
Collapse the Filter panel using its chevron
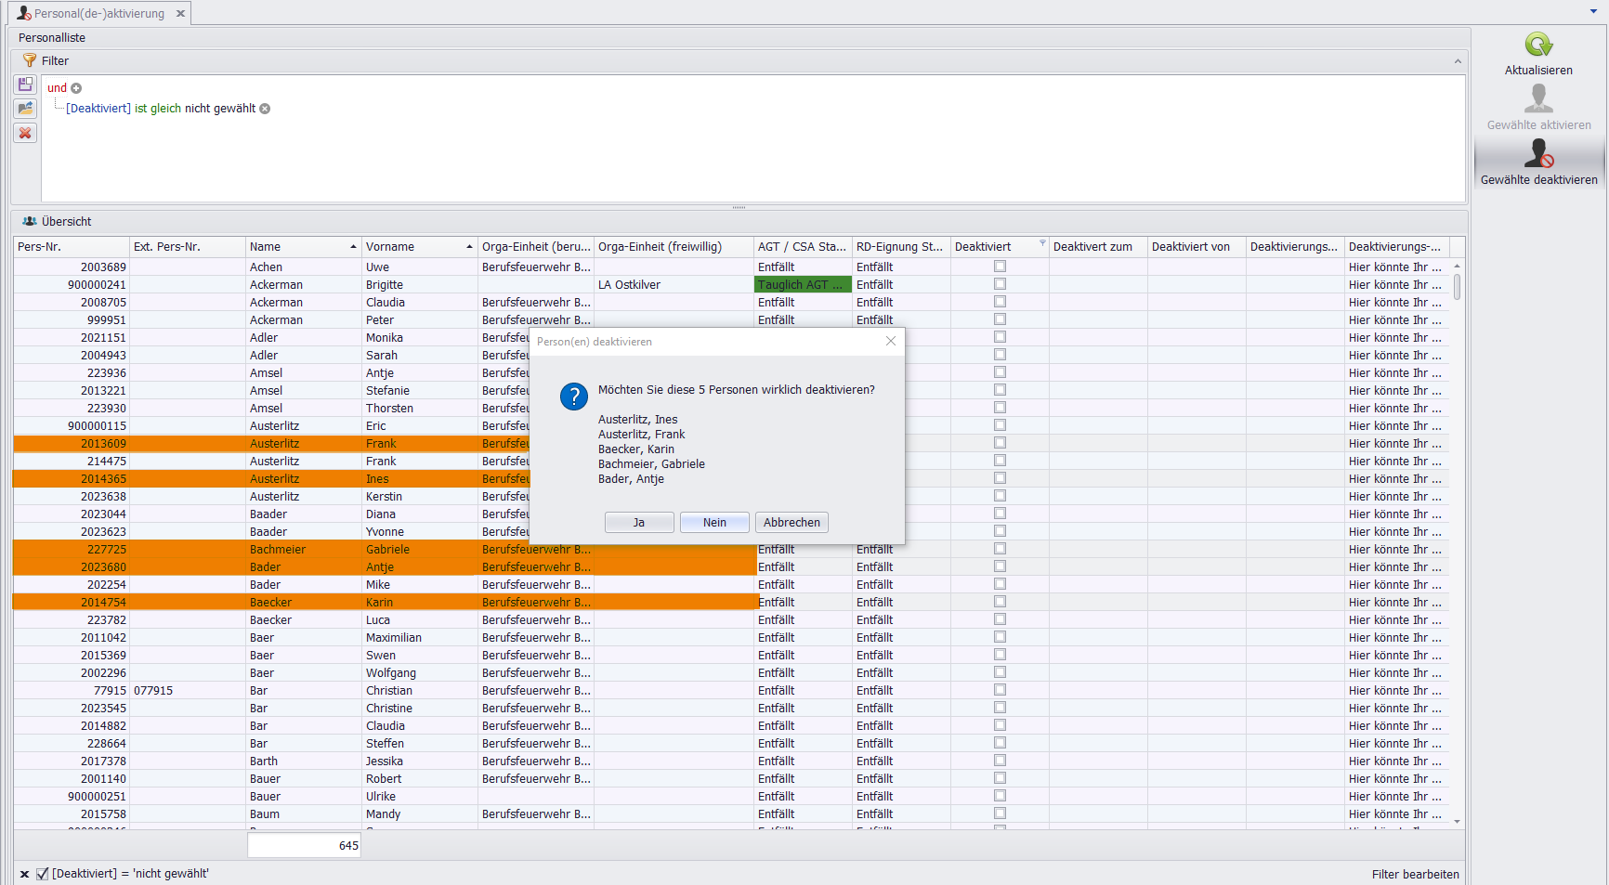tap(1457, 61)
